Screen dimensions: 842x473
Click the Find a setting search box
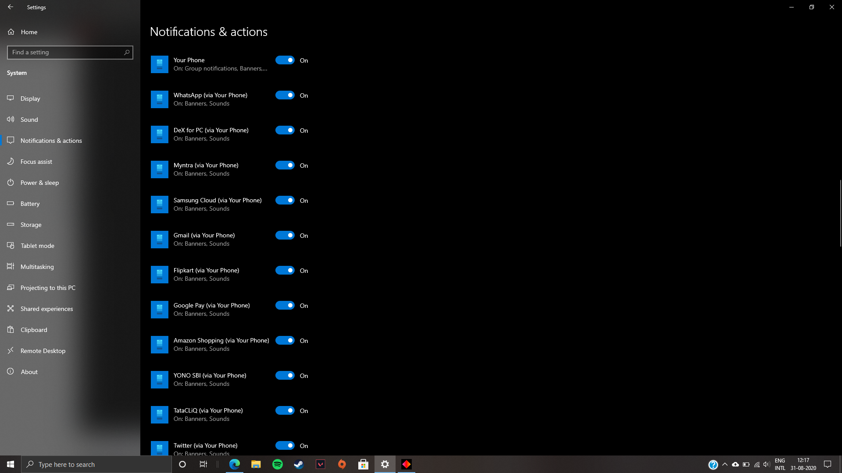[70, 52]
